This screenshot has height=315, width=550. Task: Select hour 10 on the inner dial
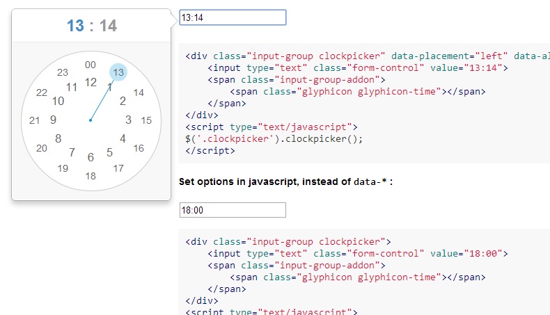pos(58,101)
